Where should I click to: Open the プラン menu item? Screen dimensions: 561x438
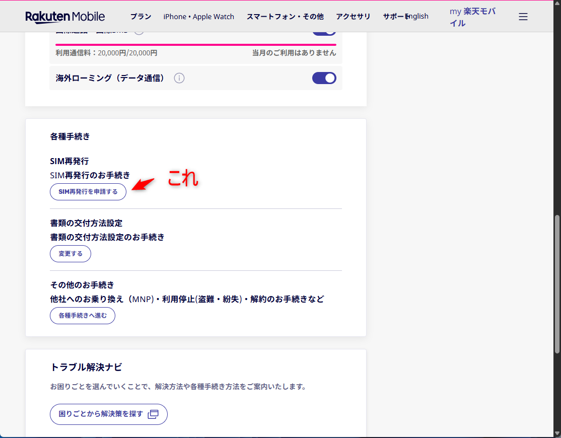pos(141,17)
